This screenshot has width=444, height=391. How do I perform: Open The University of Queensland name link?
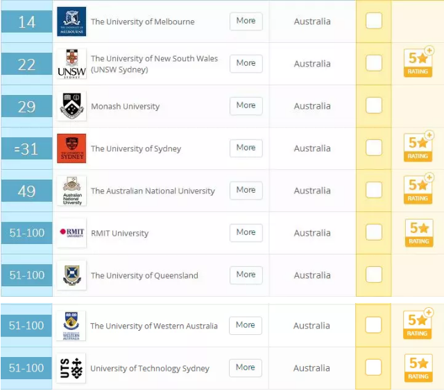(x=144, y=275)
